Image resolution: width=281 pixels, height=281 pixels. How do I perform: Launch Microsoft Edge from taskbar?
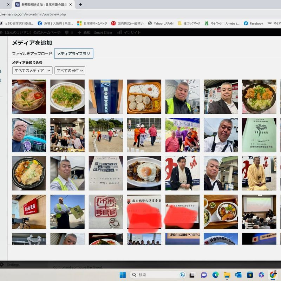pos(215,275)
